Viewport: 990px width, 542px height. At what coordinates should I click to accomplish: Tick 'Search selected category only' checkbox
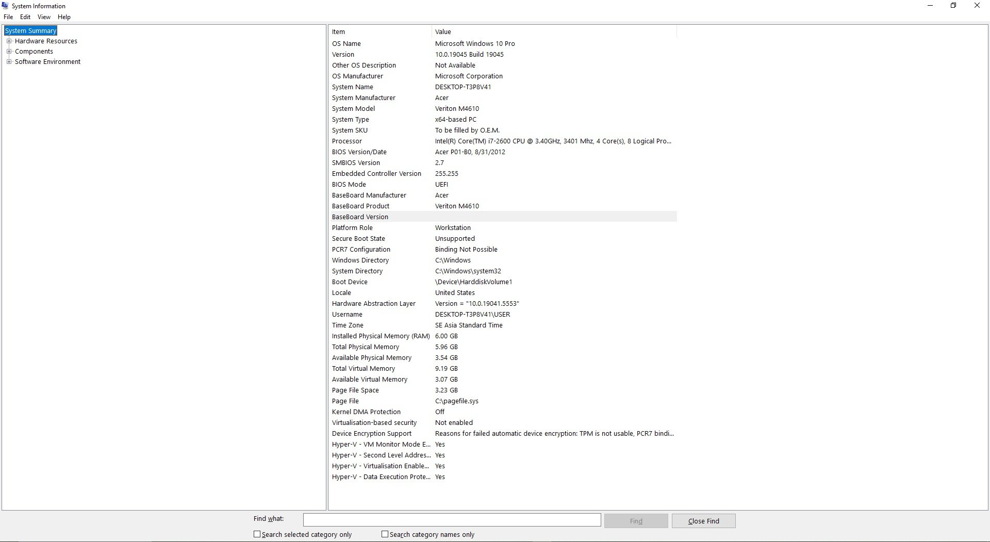point(257,534)
